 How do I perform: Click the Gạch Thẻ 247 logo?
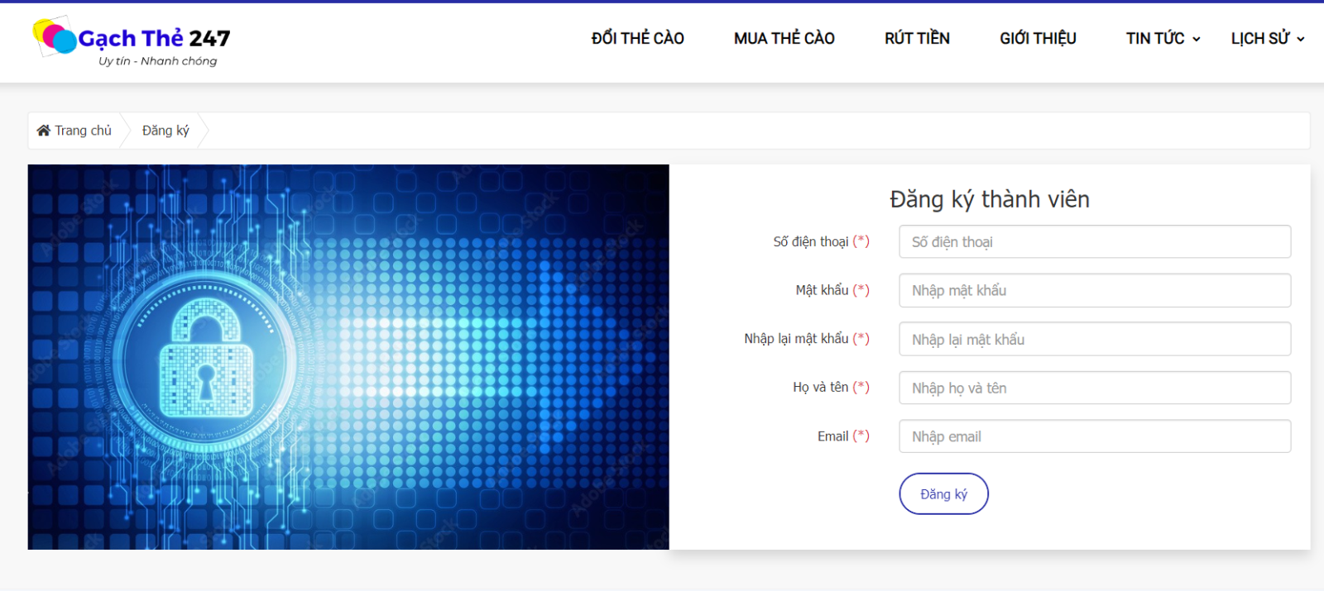coord(132,41)
